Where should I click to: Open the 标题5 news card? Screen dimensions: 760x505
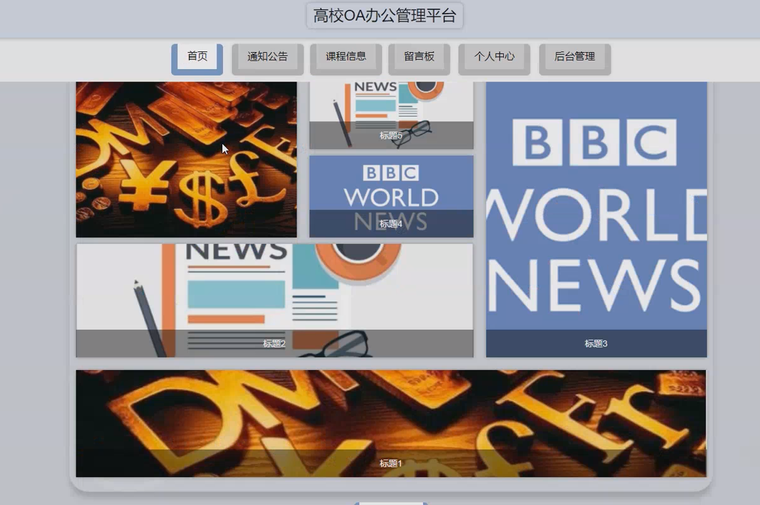coord(391,115)
